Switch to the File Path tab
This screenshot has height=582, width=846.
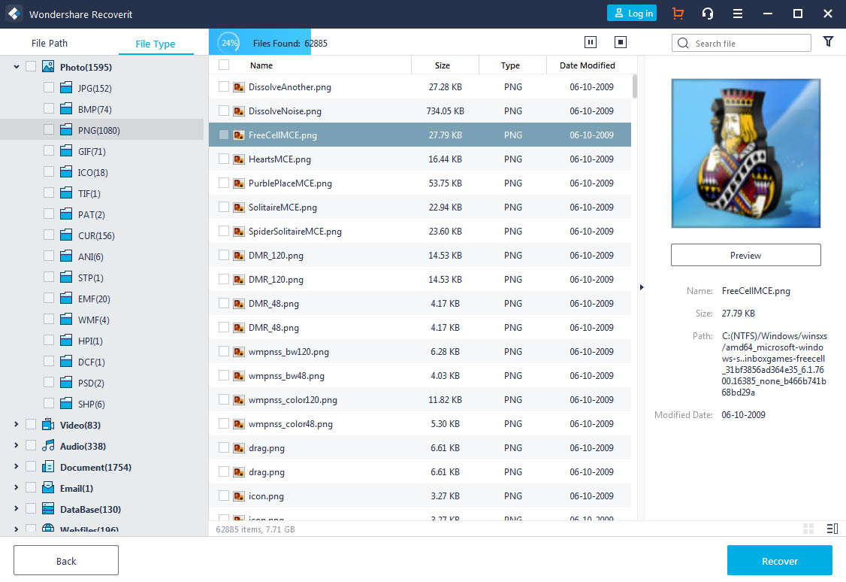(49, 43)
